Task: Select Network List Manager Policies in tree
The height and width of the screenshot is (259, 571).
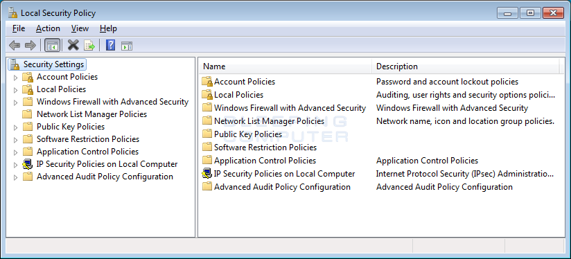Action: (91, 114)
